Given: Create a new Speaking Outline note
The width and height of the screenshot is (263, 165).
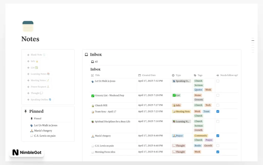Looking at the screenshot, I should coord(39,99).
